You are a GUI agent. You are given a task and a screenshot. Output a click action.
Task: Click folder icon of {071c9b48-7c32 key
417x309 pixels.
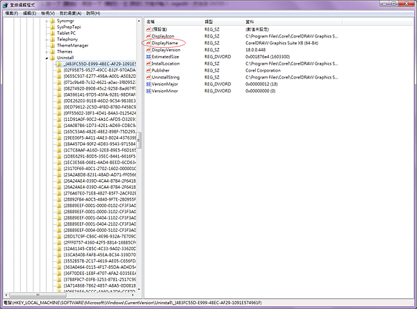tap(59, 83)
